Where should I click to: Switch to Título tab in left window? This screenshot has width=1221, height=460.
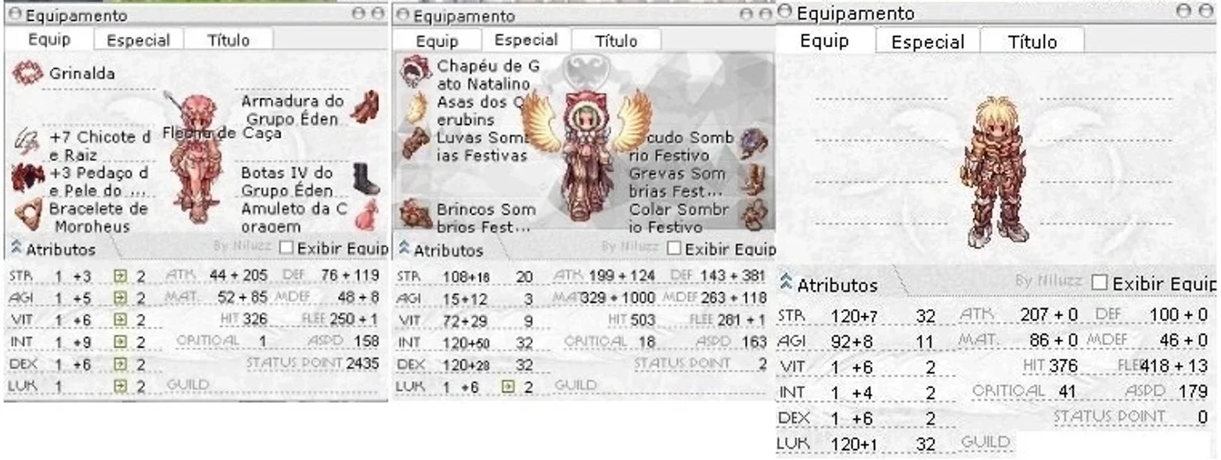pyautogui.click(x=229, y=40)
